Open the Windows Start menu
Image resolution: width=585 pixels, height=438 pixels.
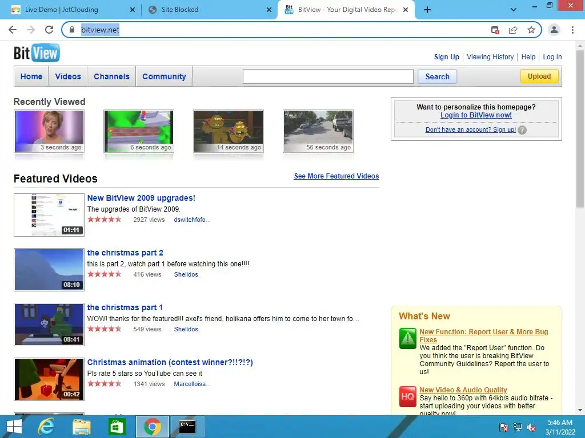[x=14, y=427]
